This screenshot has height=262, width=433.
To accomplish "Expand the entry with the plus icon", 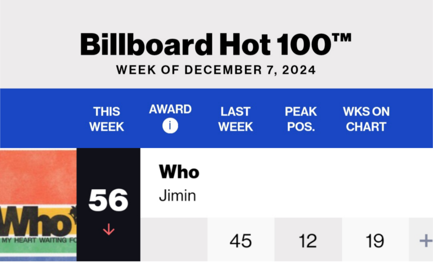I will [426, 241].
